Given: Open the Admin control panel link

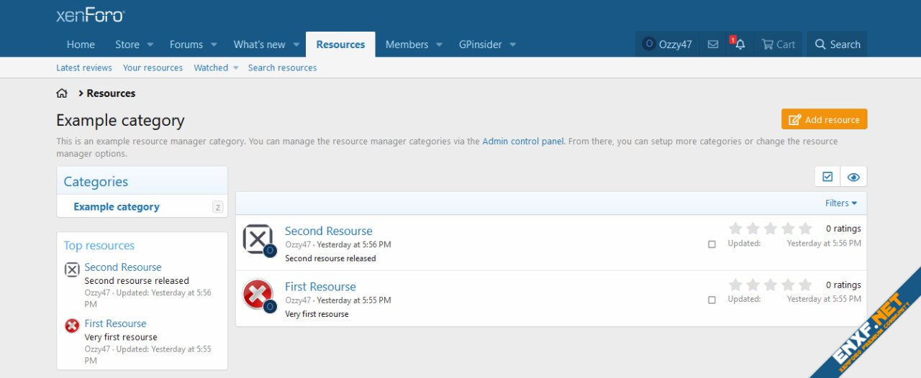Looking at the screenshot, I should coord(523,142).
